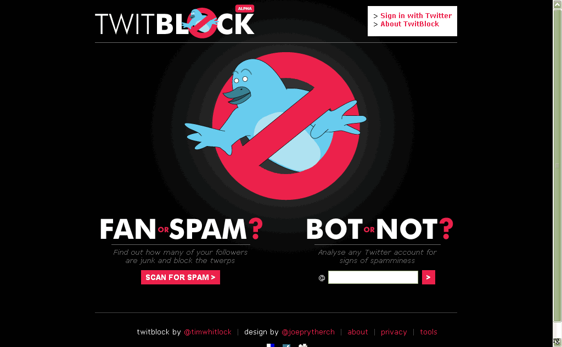Viewport: 562px width, 347px height.
Task: Click the red ALPHA badge
Action: (x=245, y=9)
